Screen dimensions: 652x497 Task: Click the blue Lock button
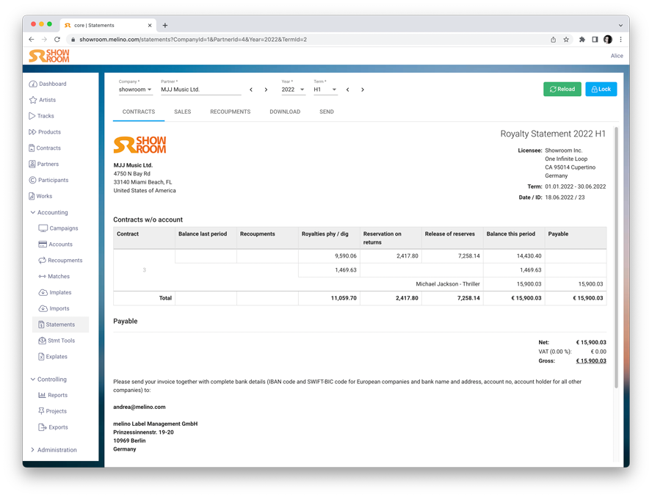coord(601,90)
